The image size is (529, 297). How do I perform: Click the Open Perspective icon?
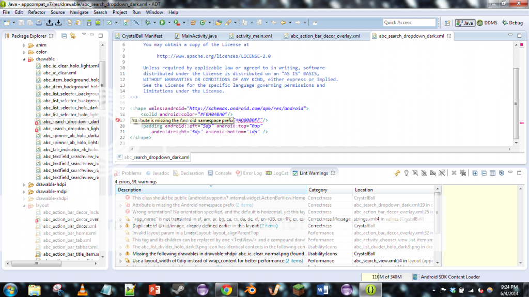tap(448, 23)
